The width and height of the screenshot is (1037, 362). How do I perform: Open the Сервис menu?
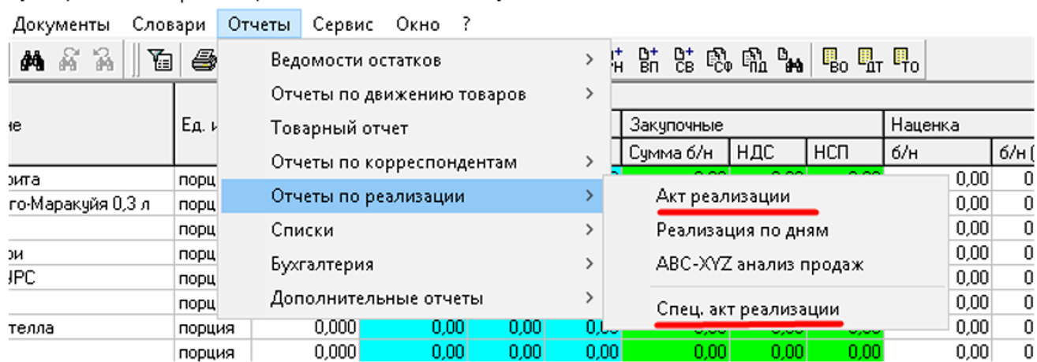pyautogui.click(x=343, y=24)
